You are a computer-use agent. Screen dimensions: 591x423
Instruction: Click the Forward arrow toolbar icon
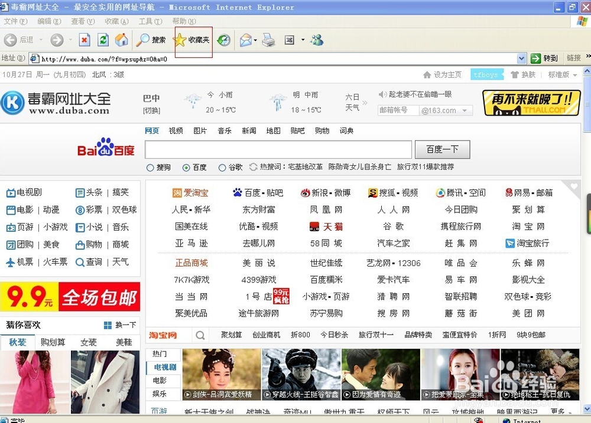coord(57,40)
